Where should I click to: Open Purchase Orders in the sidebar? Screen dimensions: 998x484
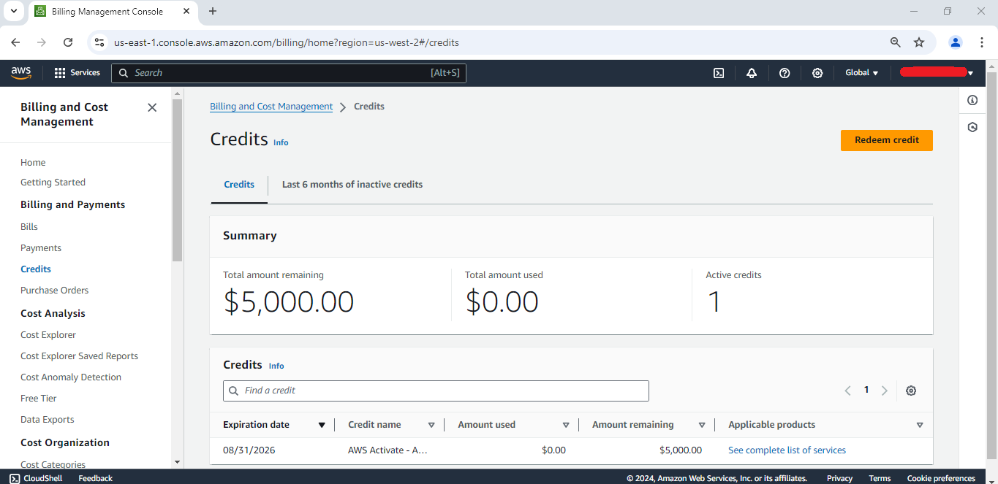[54, 291]
